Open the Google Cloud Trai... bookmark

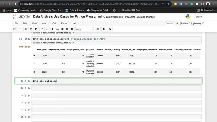[x=51, y=10]
